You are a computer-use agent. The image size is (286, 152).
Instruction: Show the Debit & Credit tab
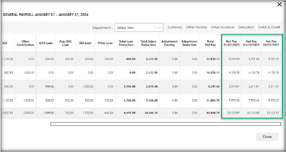coord(269,27)
